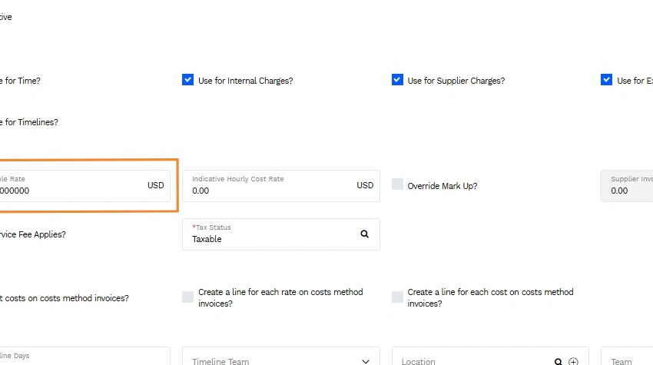This screenshot has width=653, height=365.
Task: Click the Team field at bottom right
Action: (627, 357)
